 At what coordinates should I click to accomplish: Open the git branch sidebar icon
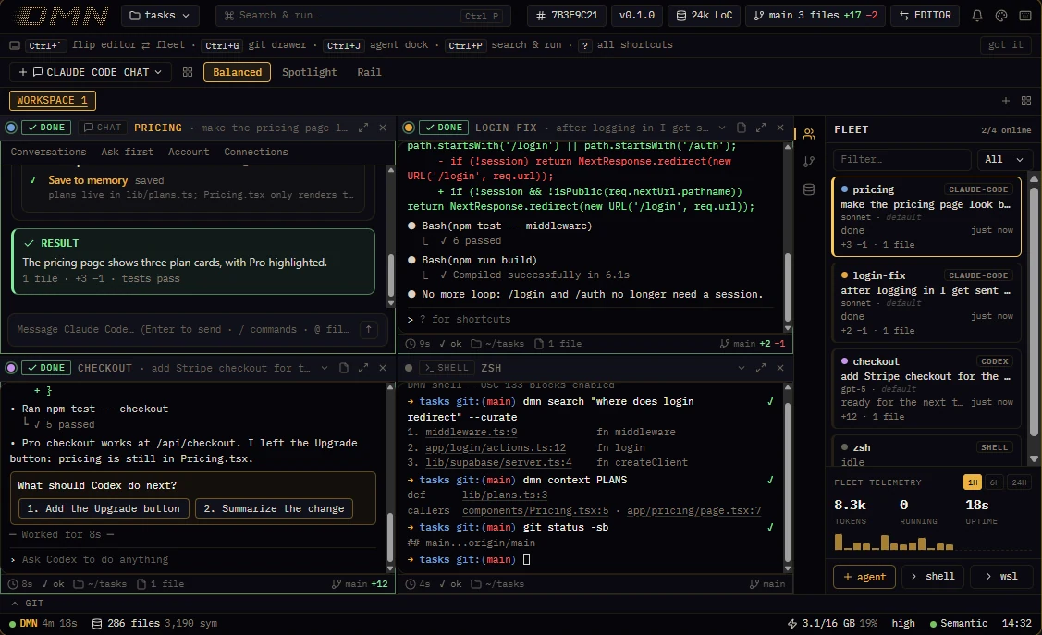809,162
